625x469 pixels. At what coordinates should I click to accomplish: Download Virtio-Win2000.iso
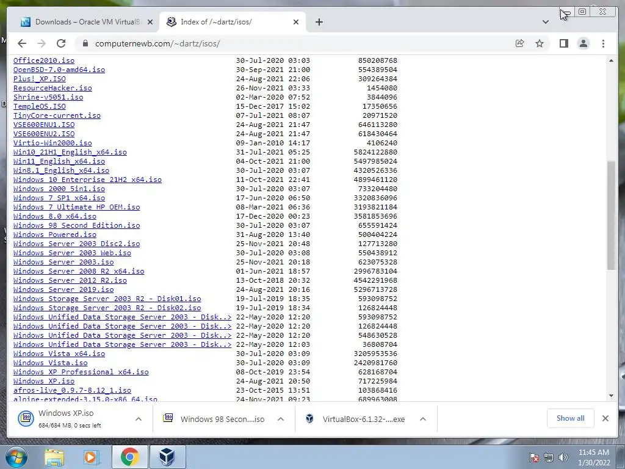point(52,143)
